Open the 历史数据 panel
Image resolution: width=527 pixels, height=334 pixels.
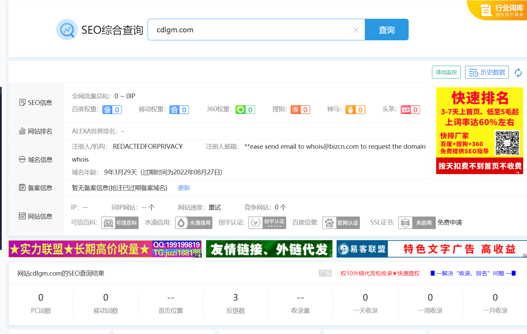point(487,72)
